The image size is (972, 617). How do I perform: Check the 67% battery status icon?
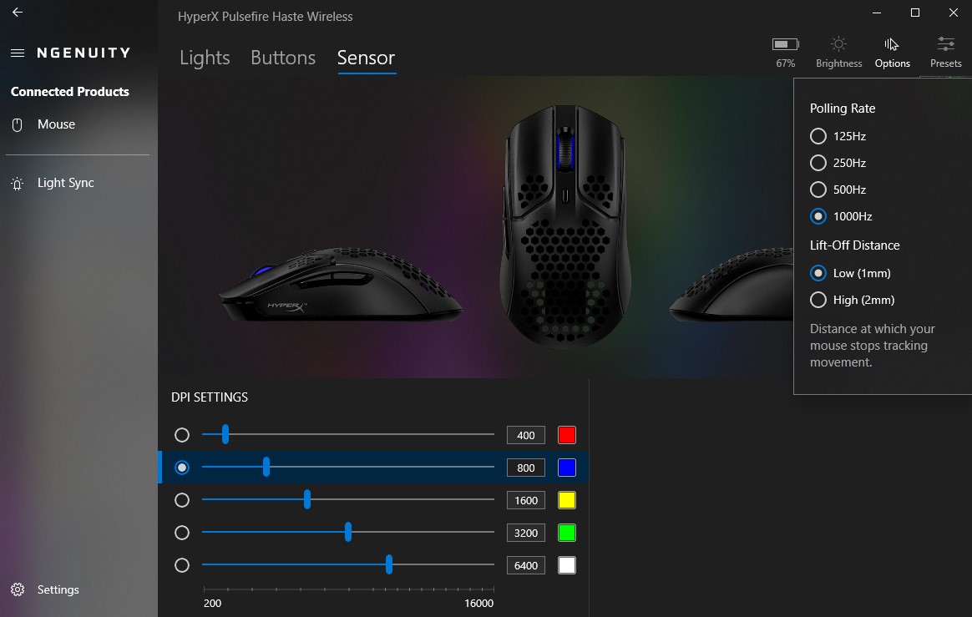[786, 44]
